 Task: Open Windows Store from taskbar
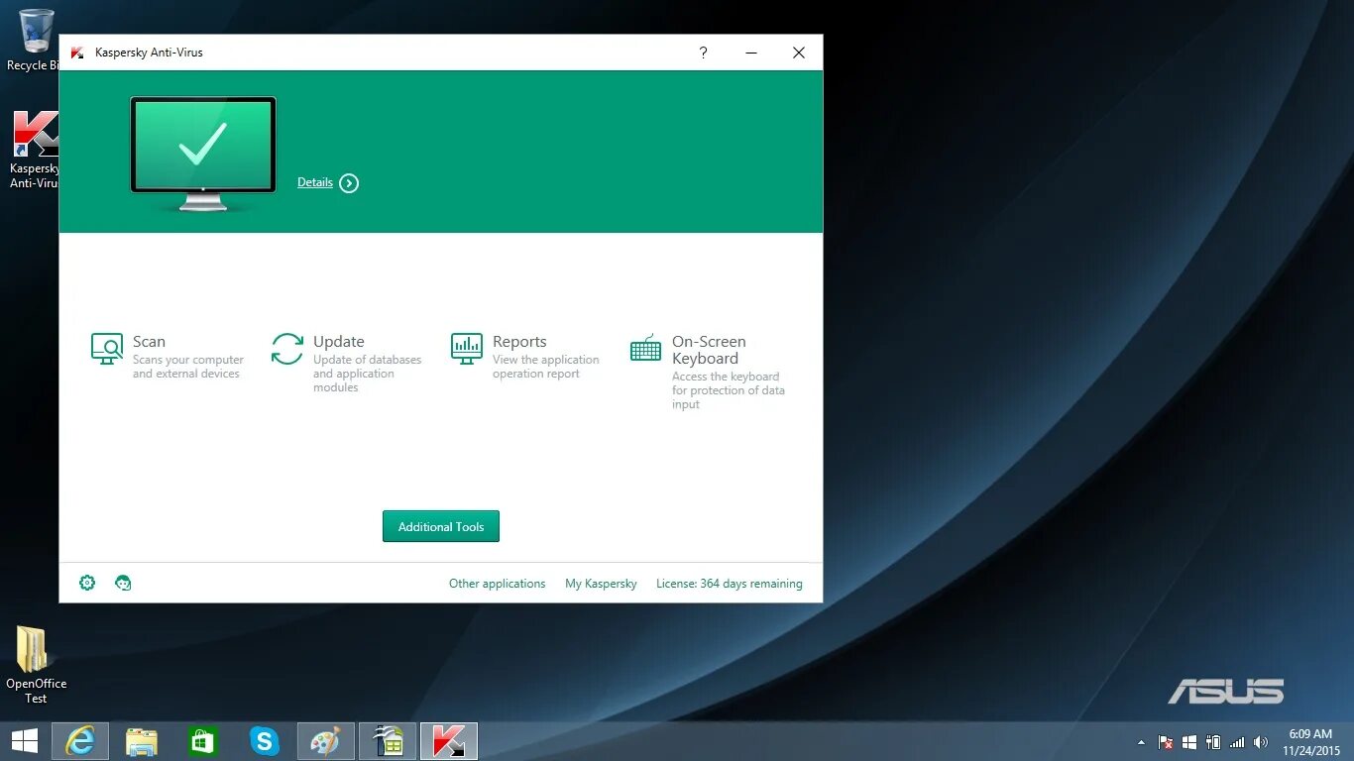point(203,741)
